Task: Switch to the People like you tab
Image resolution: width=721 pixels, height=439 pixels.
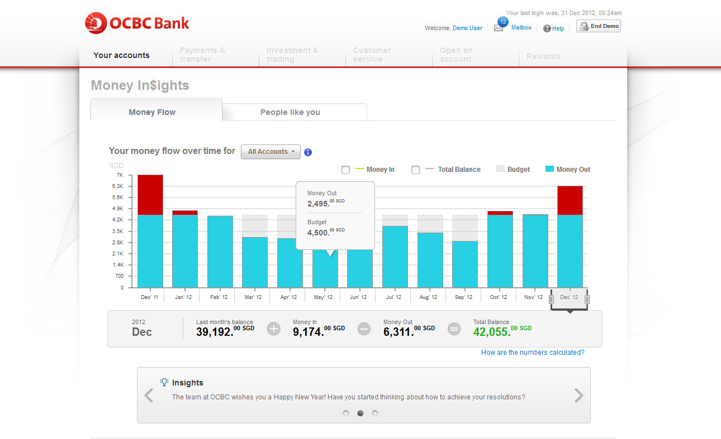Action: coord(295,112)
